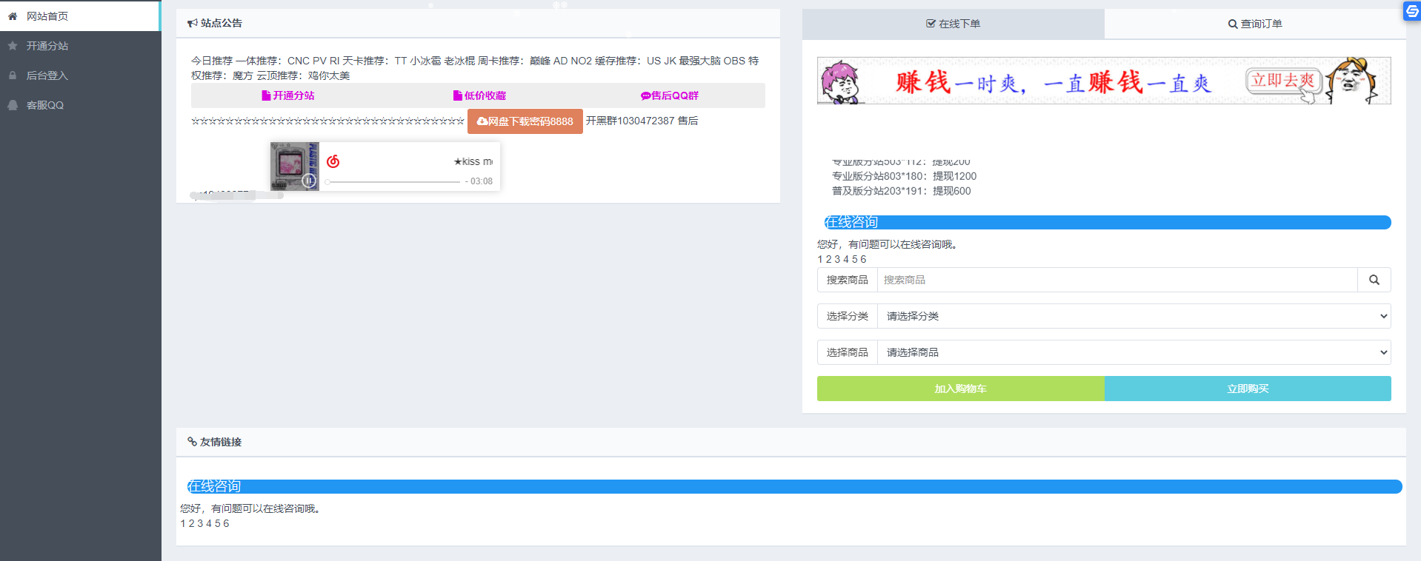Click the 低价收藏 link
Image resolution: width=1421 pixels, height=561 pixels.
click(479, 95)
